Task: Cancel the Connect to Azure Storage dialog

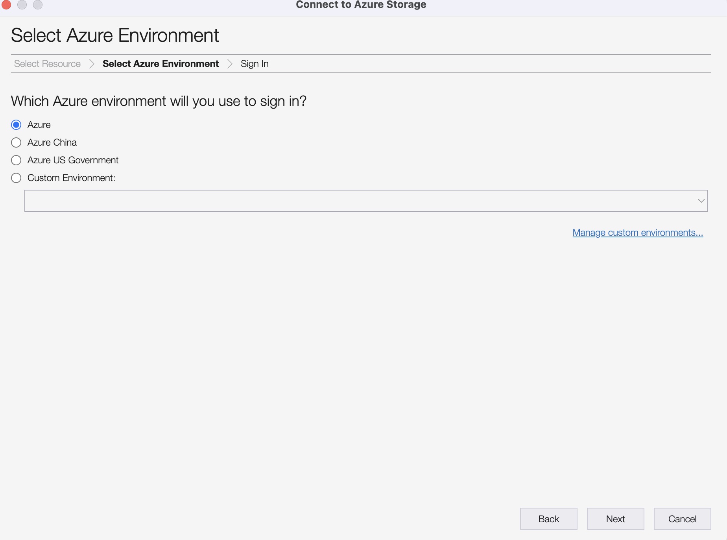Action: pos(682,519)
